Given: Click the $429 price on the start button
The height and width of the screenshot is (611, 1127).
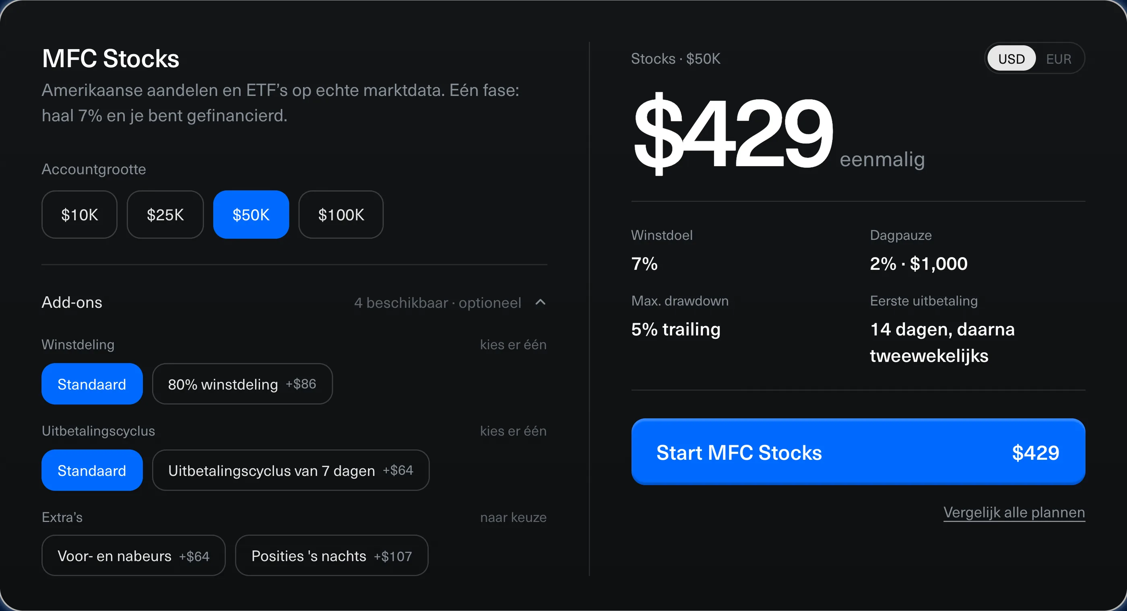Looking at the screenshot, I should coord(1036,453).
